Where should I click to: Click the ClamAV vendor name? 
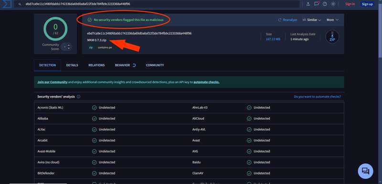pyautogui.click(x=197, y=173)
